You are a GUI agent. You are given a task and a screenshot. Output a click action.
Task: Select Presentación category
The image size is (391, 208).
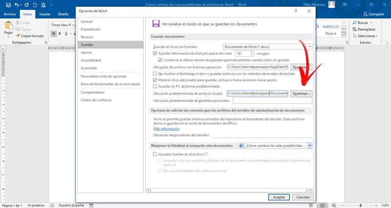point(110,29)
